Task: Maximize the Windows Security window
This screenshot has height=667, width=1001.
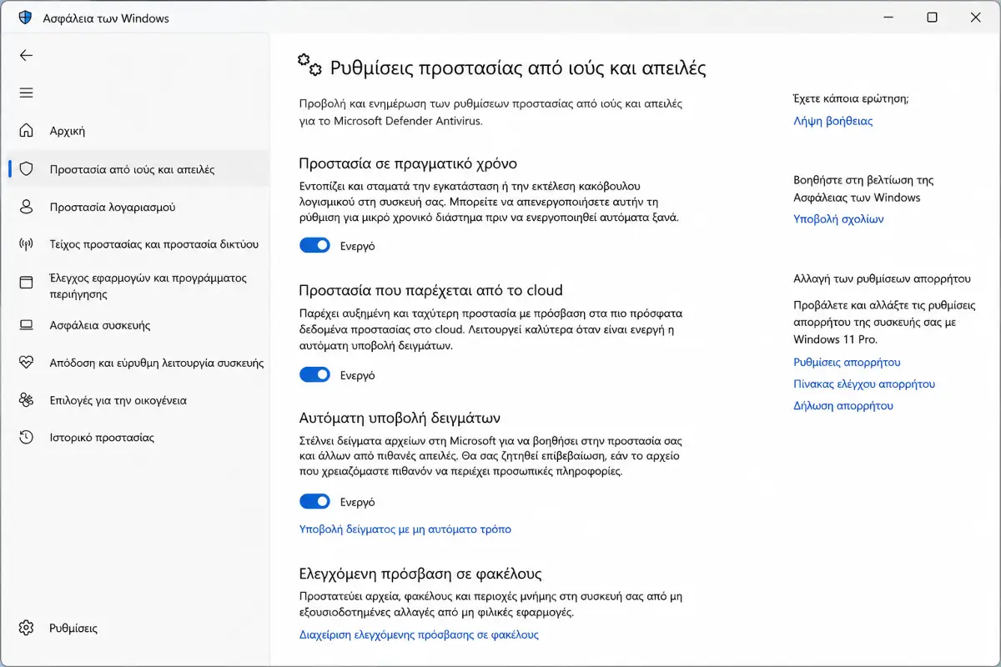Action: [933, 18]
